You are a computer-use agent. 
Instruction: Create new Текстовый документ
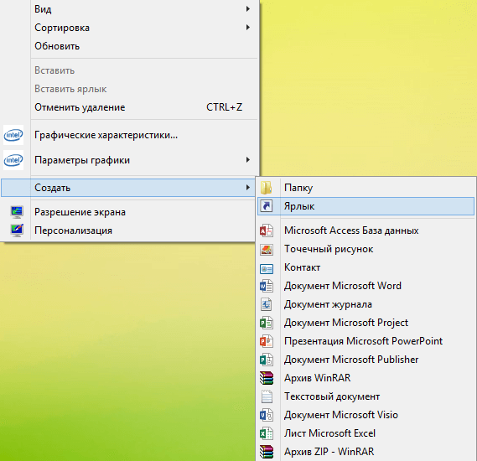tap(366, 396)
